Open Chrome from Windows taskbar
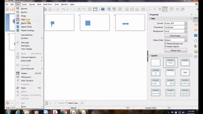The height and width of the screenshot is (114, 203). pos(65,112)
